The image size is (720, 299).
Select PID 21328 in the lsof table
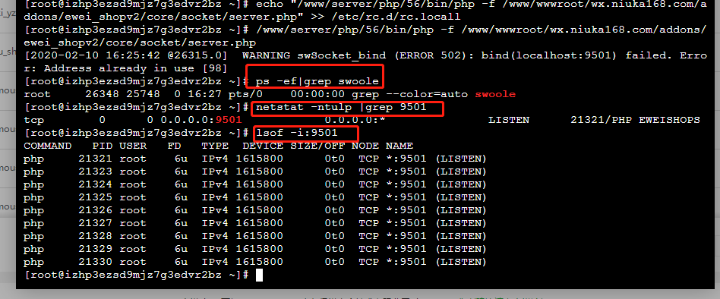[x=95, y=236]
